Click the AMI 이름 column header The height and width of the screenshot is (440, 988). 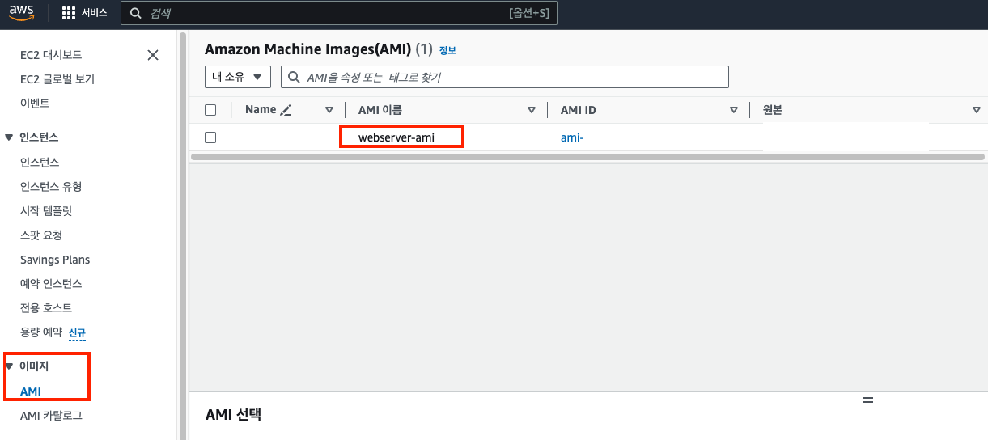[x=380, y=110]
